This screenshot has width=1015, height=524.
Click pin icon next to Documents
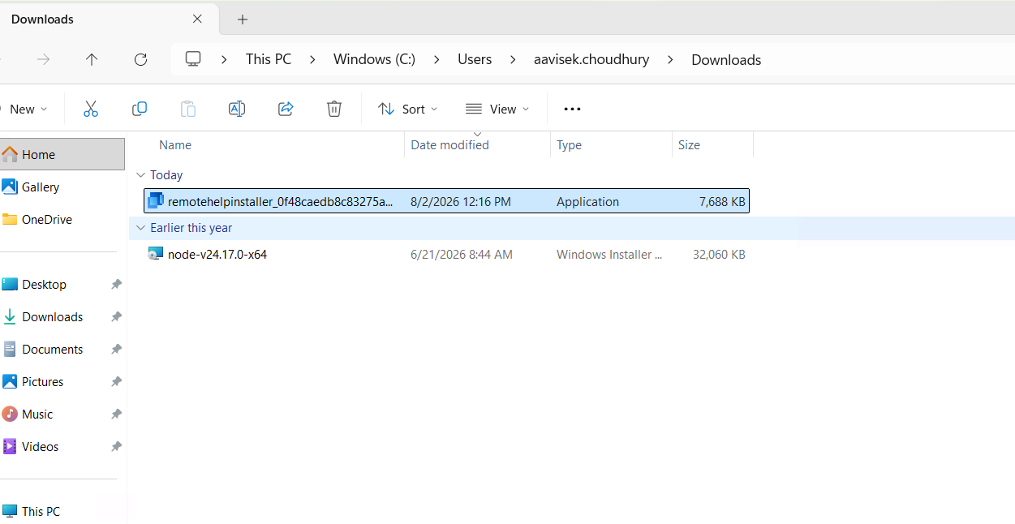point(116,349)
